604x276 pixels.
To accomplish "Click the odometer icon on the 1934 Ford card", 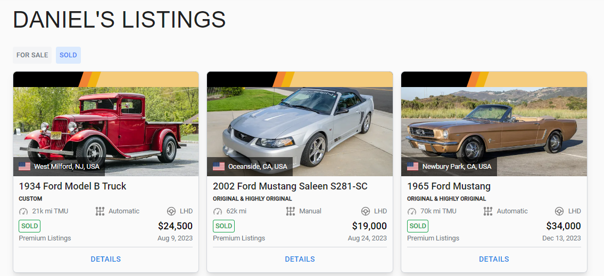I will point(23,211).
